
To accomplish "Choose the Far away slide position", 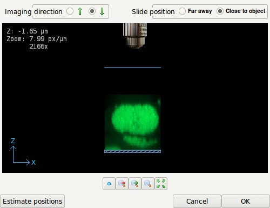I will tap(182, 11).
